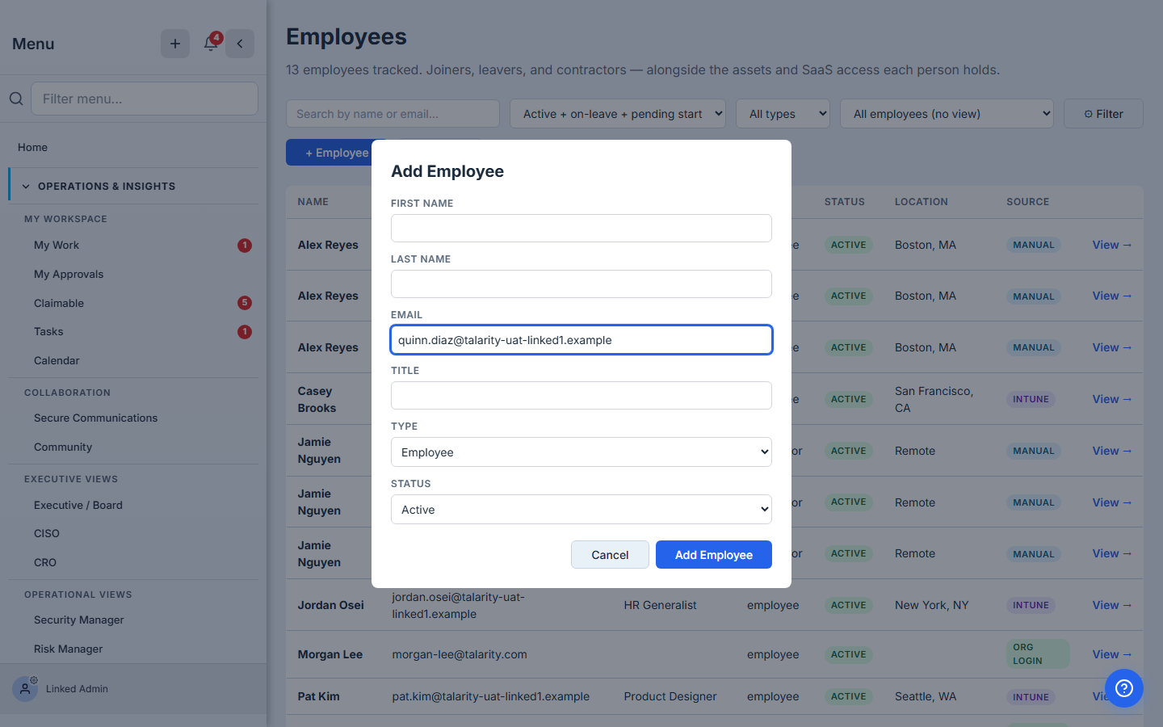Open the help question mark bubble
The image size is (1163, 727).
(x=1124, y=688)
